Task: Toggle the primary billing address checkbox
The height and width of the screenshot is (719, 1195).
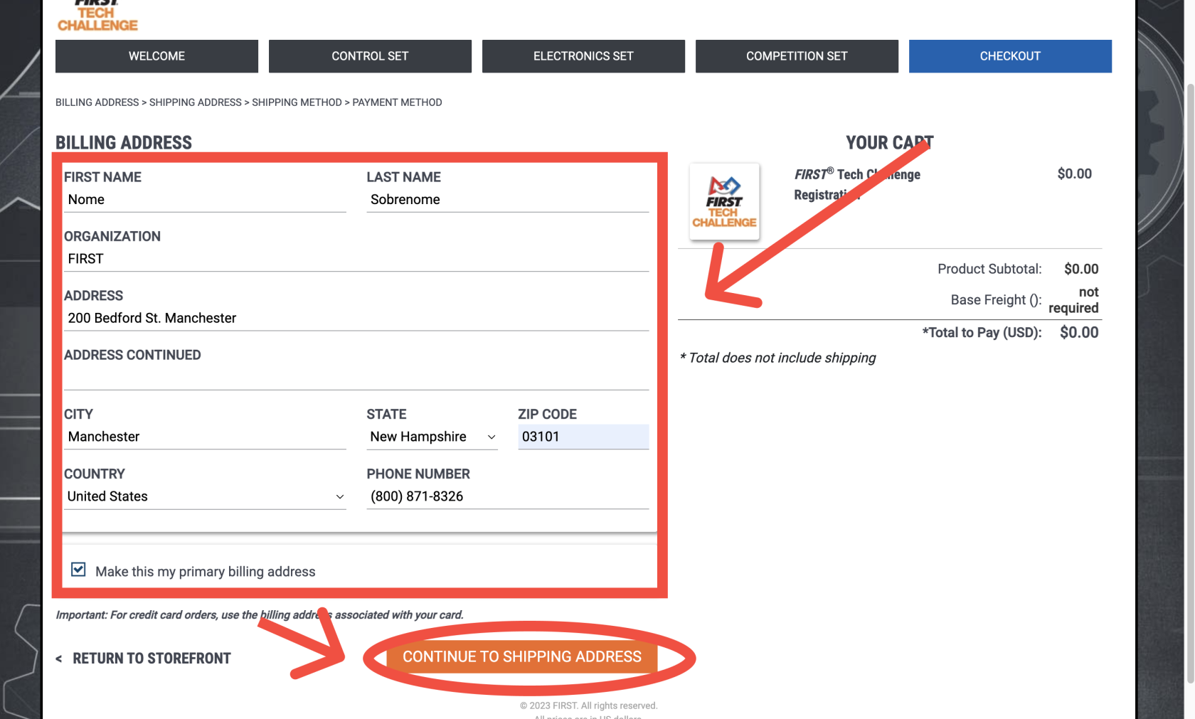Action: (x=78, y=570)
